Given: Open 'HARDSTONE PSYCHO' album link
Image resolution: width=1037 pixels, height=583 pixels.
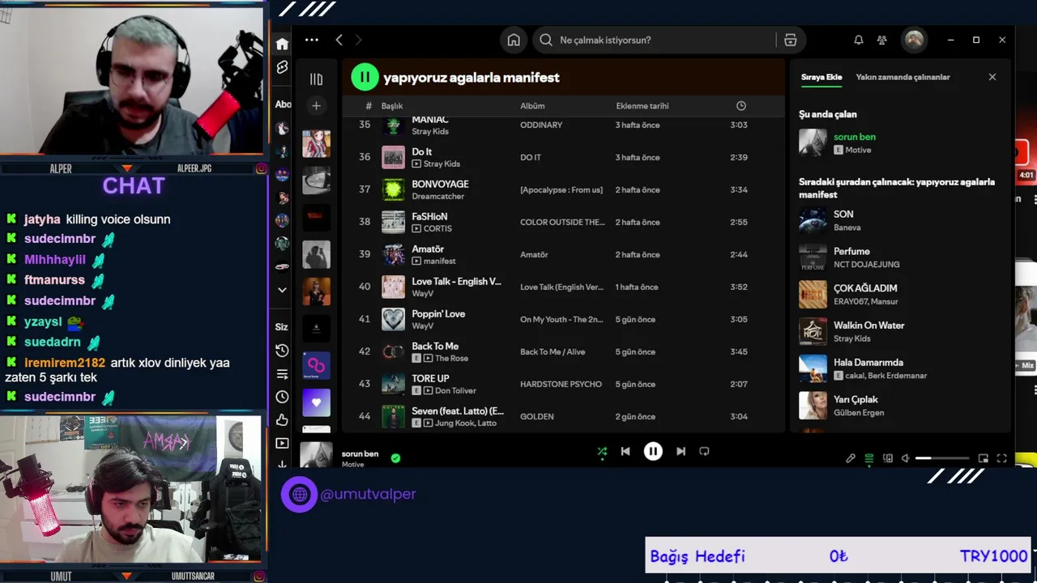Looking at the screenshot, I should [x=561, y=384].
